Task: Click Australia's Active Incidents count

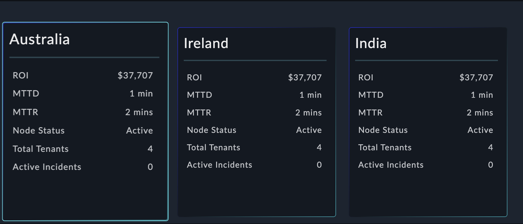Action: (x=150, y=167)
